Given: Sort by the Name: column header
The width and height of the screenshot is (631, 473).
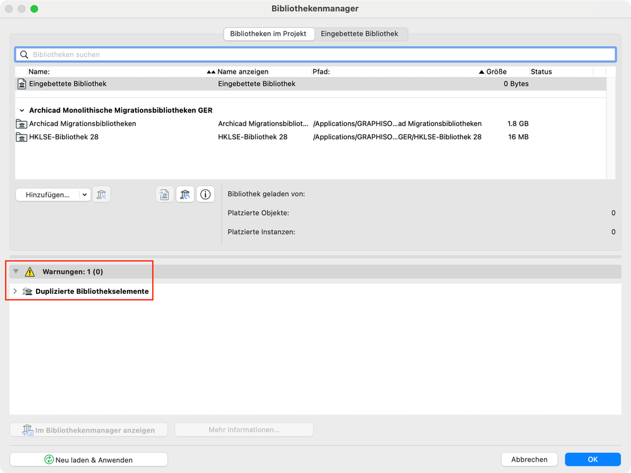Looking at the screenshot, I should coord(39,71).
